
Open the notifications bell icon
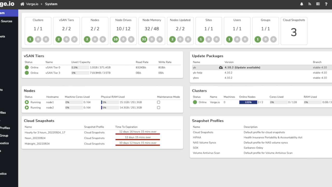[x=302, y=4]
